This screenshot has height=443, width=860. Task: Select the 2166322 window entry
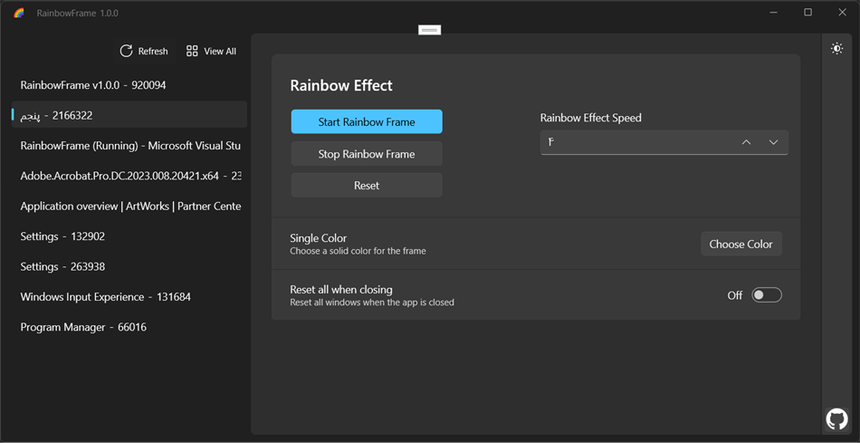click(x=129, y=115)
